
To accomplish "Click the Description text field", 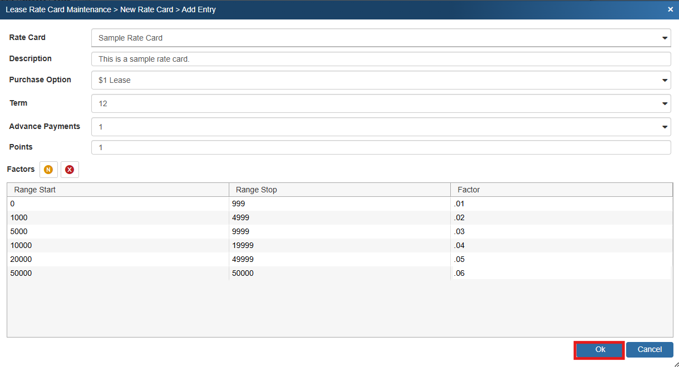I will (381, 59).
